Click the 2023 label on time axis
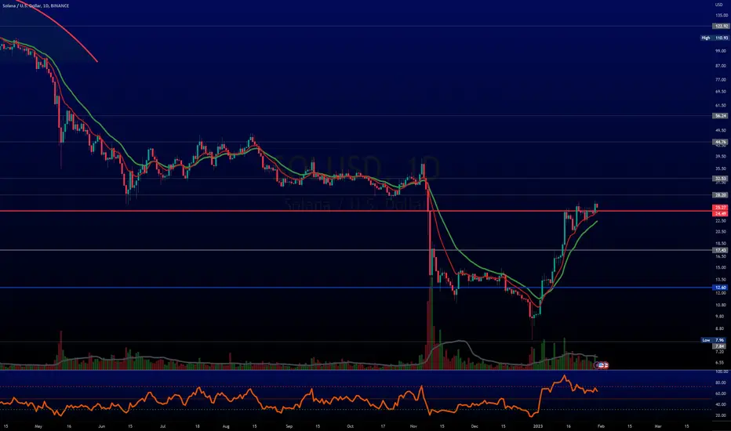731x431 pixels. pos(538,426)
